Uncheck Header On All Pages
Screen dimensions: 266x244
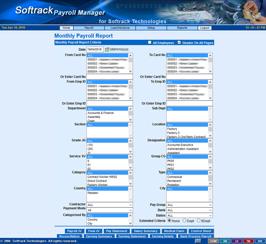pyautogui.click(x=179, y=43)
